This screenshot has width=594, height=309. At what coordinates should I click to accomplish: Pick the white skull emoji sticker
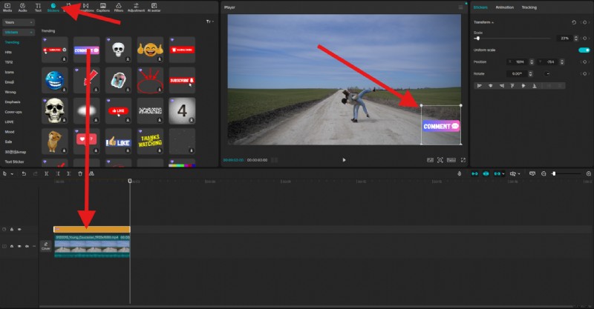(x=118, y=50)
